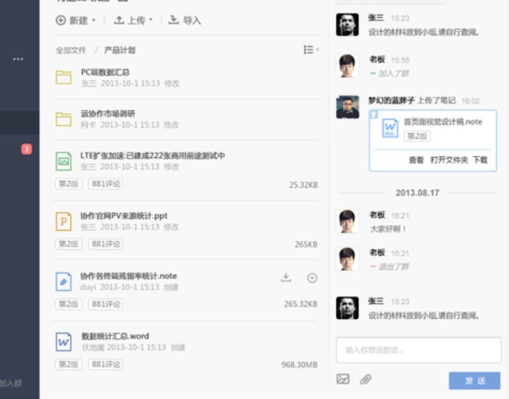The image size is (509, 399).
Task: Click the blue 发送 send button
Action: 475,380
